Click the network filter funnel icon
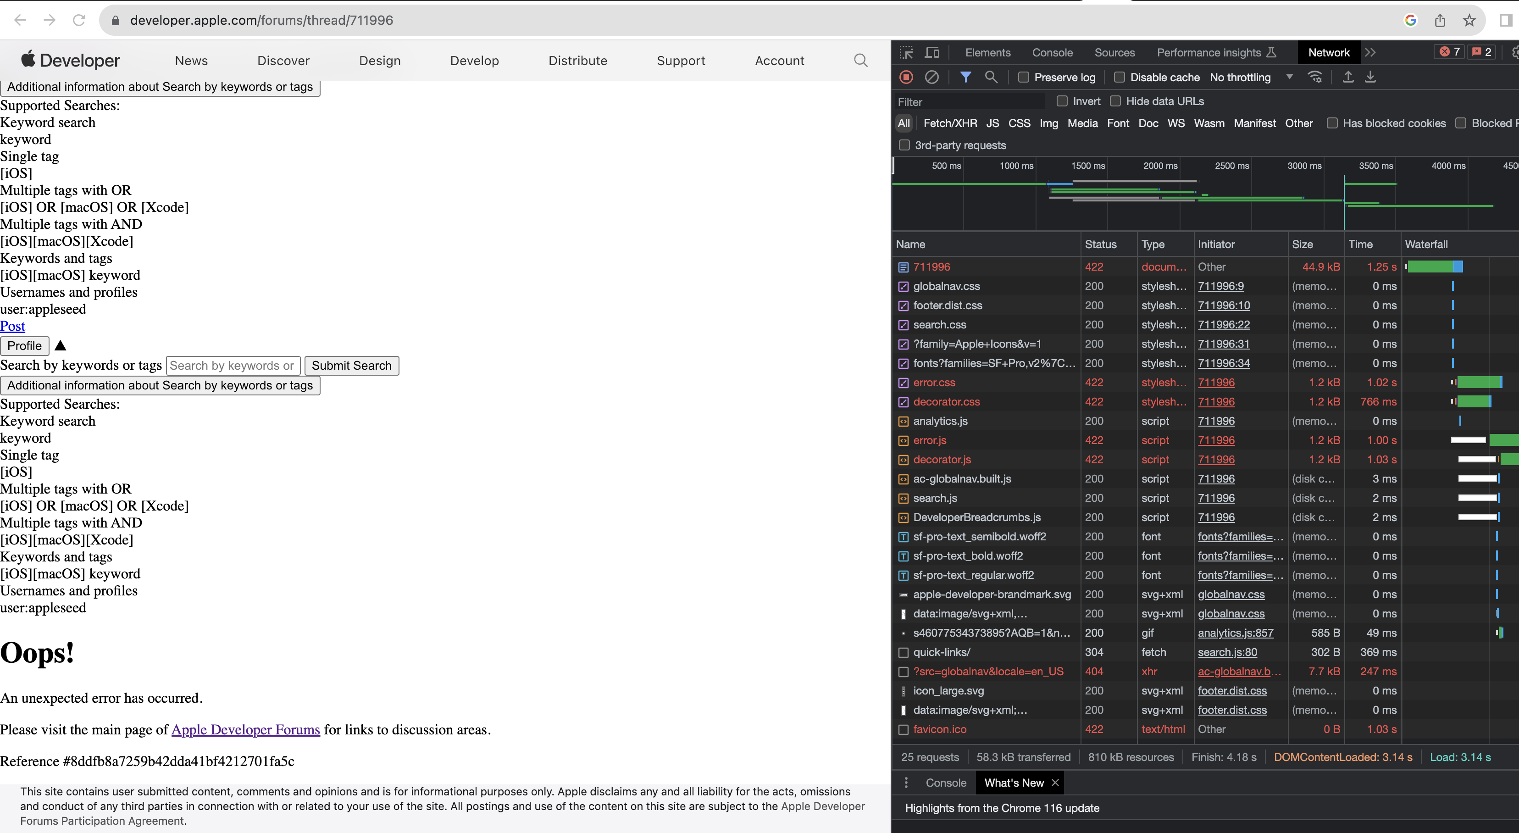 (x=965, y=77)
